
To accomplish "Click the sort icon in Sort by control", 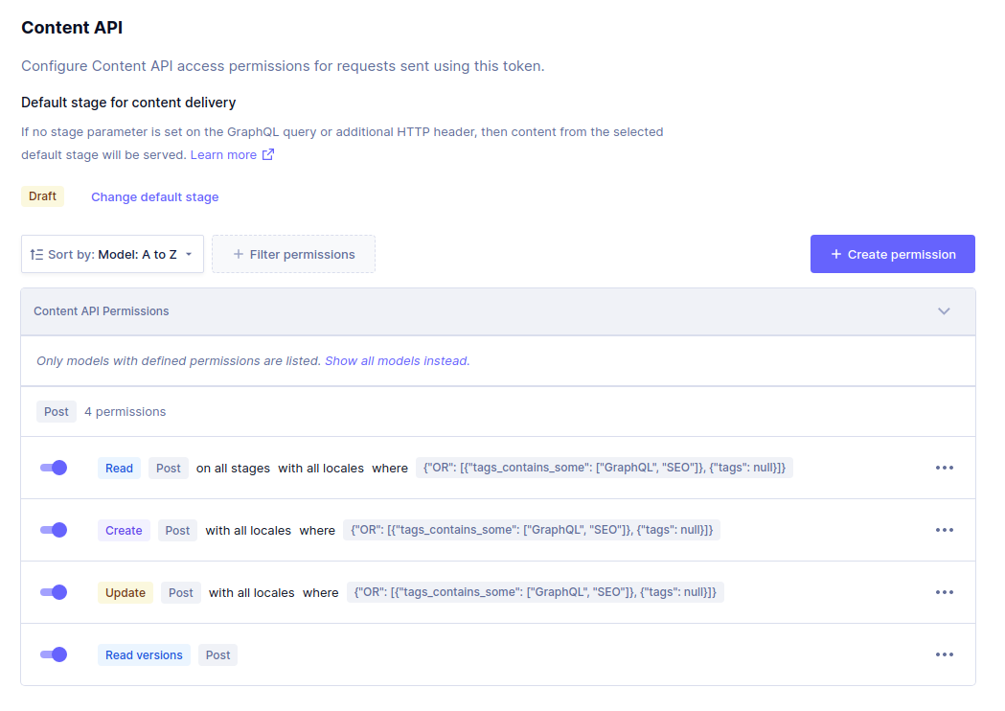I will pos(36,254).
